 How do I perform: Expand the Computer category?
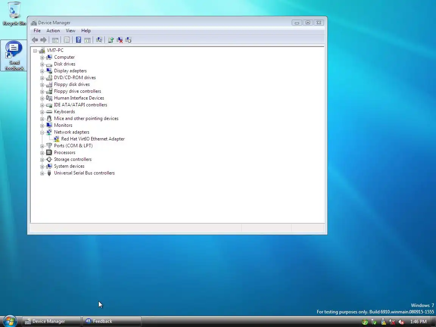[42, 57]
